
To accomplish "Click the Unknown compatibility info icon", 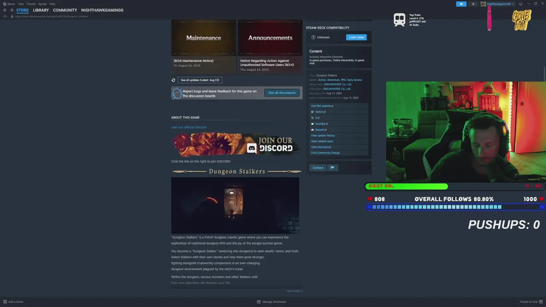I will [x=313, y=38].
